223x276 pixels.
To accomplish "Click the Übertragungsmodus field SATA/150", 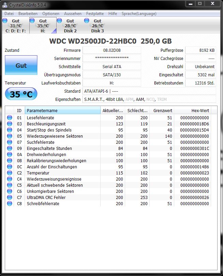I will (x=112, y=75).
